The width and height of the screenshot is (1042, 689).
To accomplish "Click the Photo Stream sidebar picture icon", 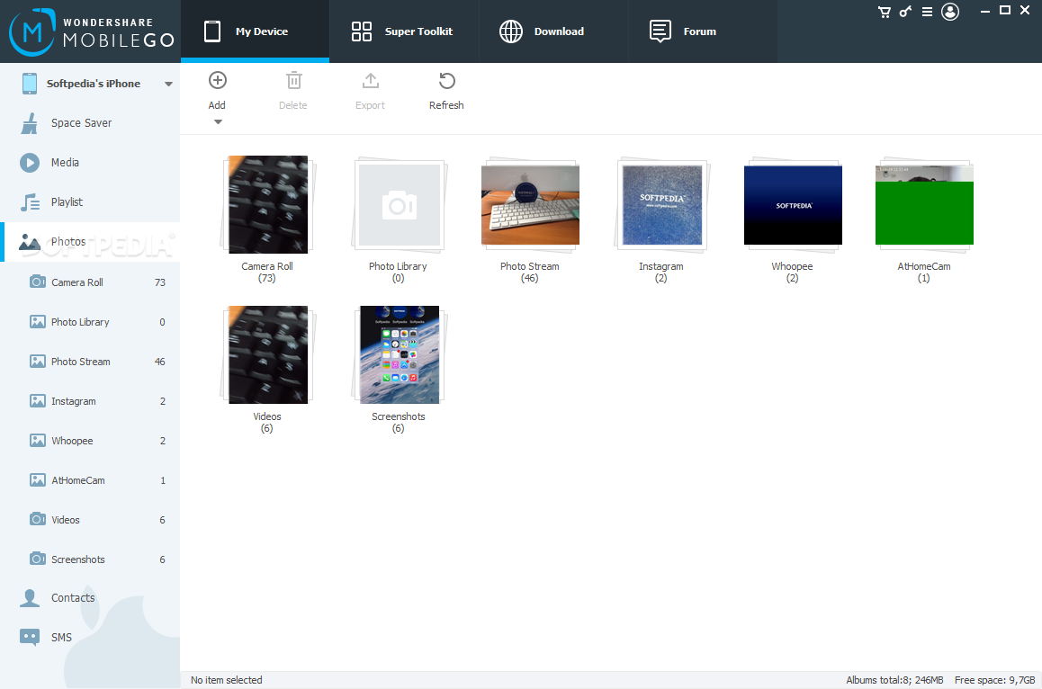I will click(38, 361).
